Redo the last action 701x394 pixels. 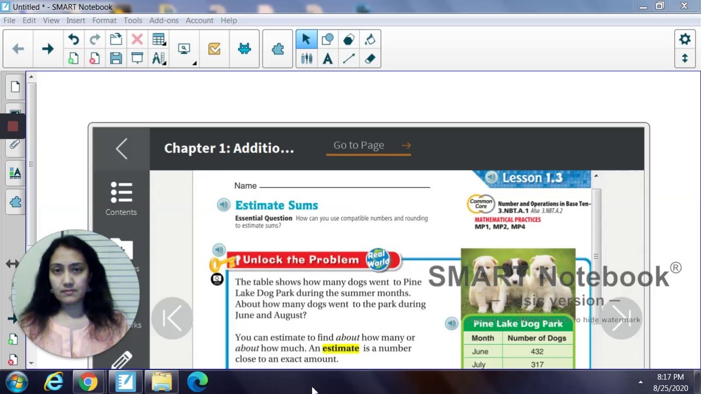[x=95, y=39]
